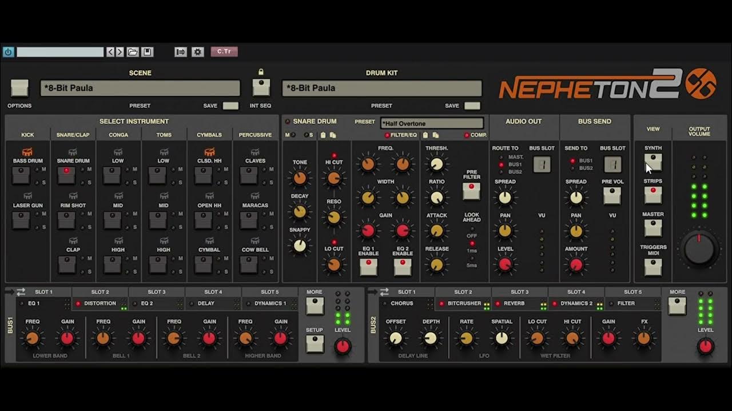Click the floppy disk save icon
Screen dimensions: 732x411
(x=147, y=52)
